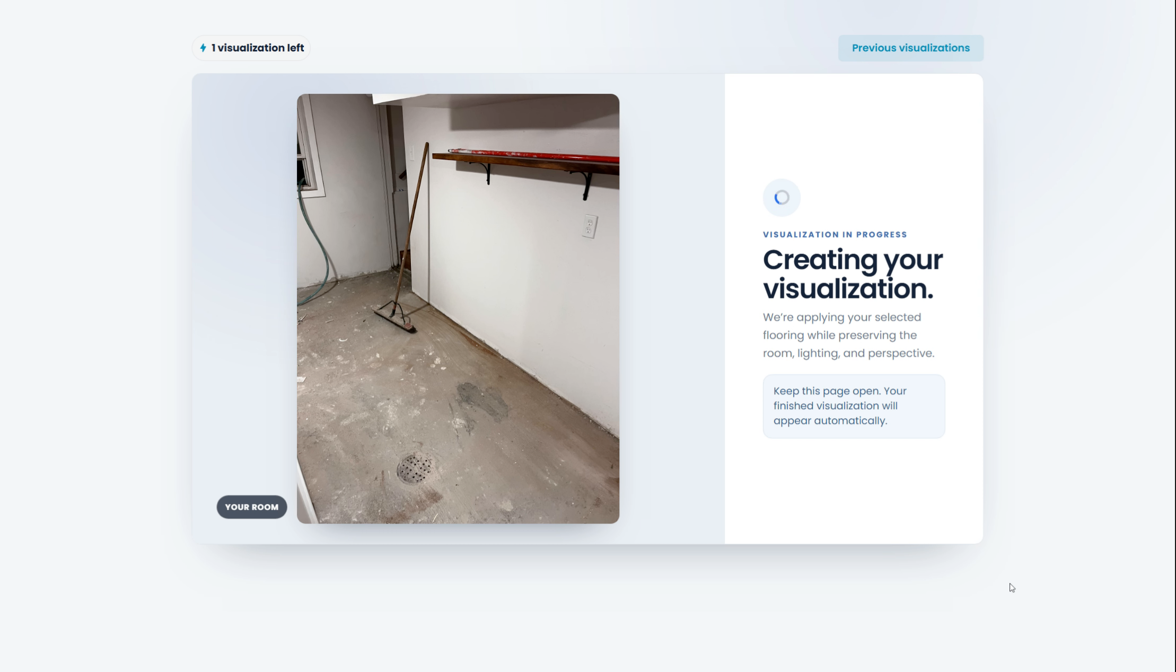
Task: Click the 'Keep this page open' notice
Action: coord(854,406)
